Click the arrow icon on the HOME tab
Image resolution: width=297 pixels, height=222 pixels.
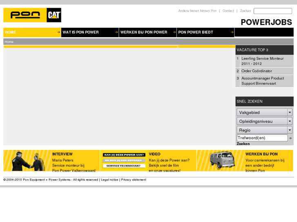pyautogui.click(x=59, y=32)
